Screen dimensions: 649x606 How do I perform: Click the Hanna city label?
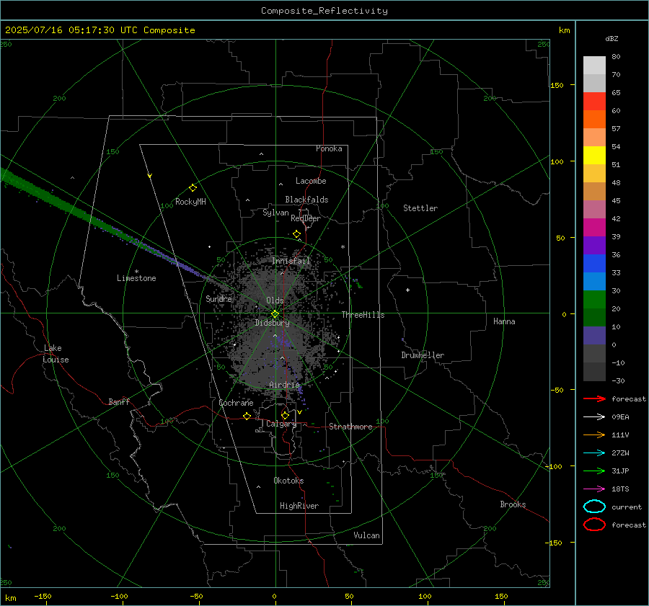coord(504,321)
